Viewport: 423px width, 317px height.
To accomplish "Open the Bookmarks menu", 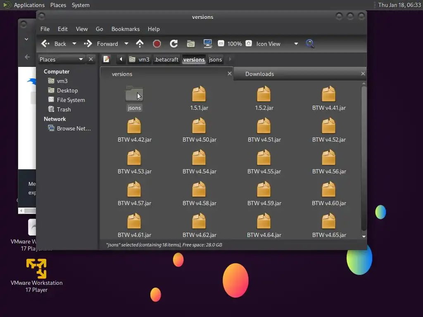I will click(x=125, y=29).
